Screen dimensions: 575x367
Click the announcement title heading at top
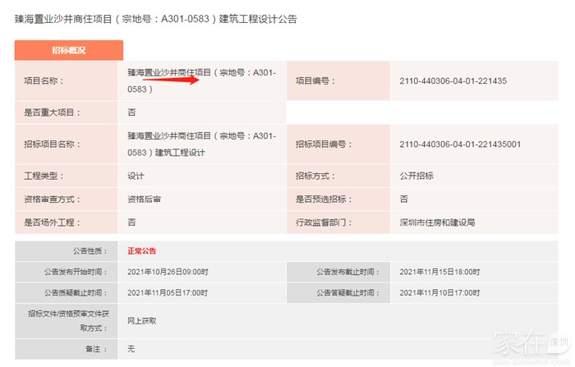pos(156,18)
